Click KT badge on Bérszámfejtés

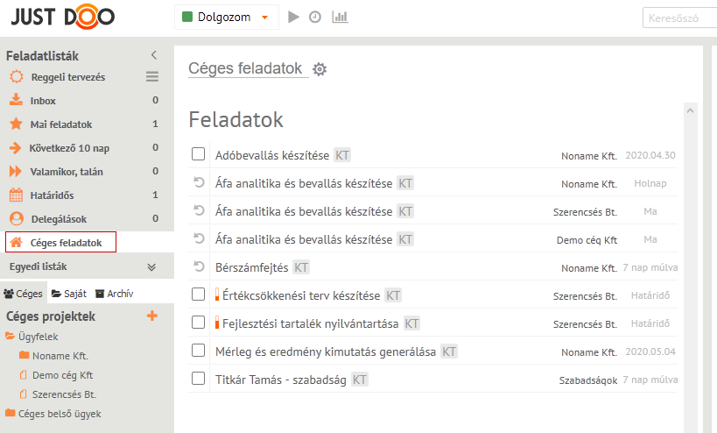tap(301, 267)
